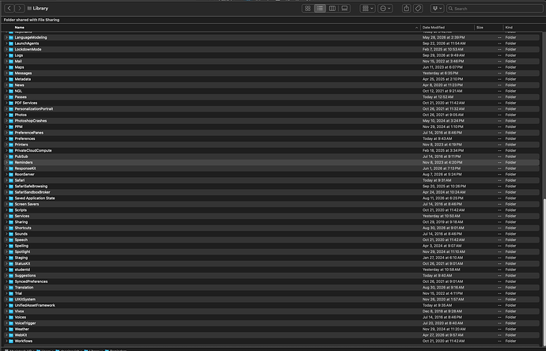This screenshot has height=351, width=546.
Task: Select the RoonServer folder name
Action: coord(25,174)
